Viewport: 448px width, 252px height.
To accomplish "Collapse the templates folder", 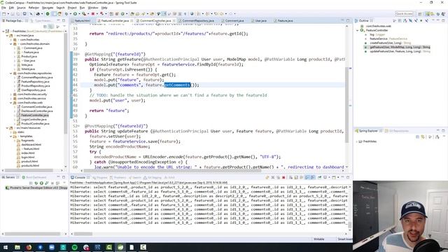I will tap(11, 136).
